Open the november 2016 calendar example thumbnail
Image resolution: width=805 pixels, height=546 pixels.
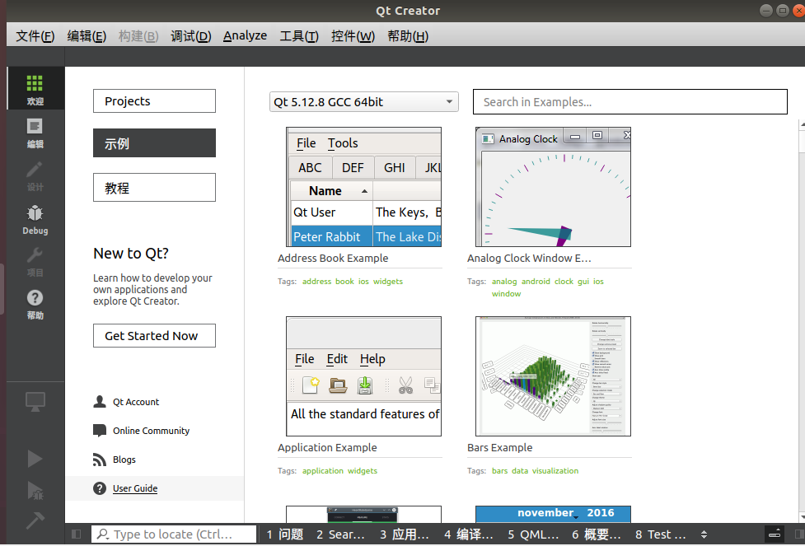[553, 514]
